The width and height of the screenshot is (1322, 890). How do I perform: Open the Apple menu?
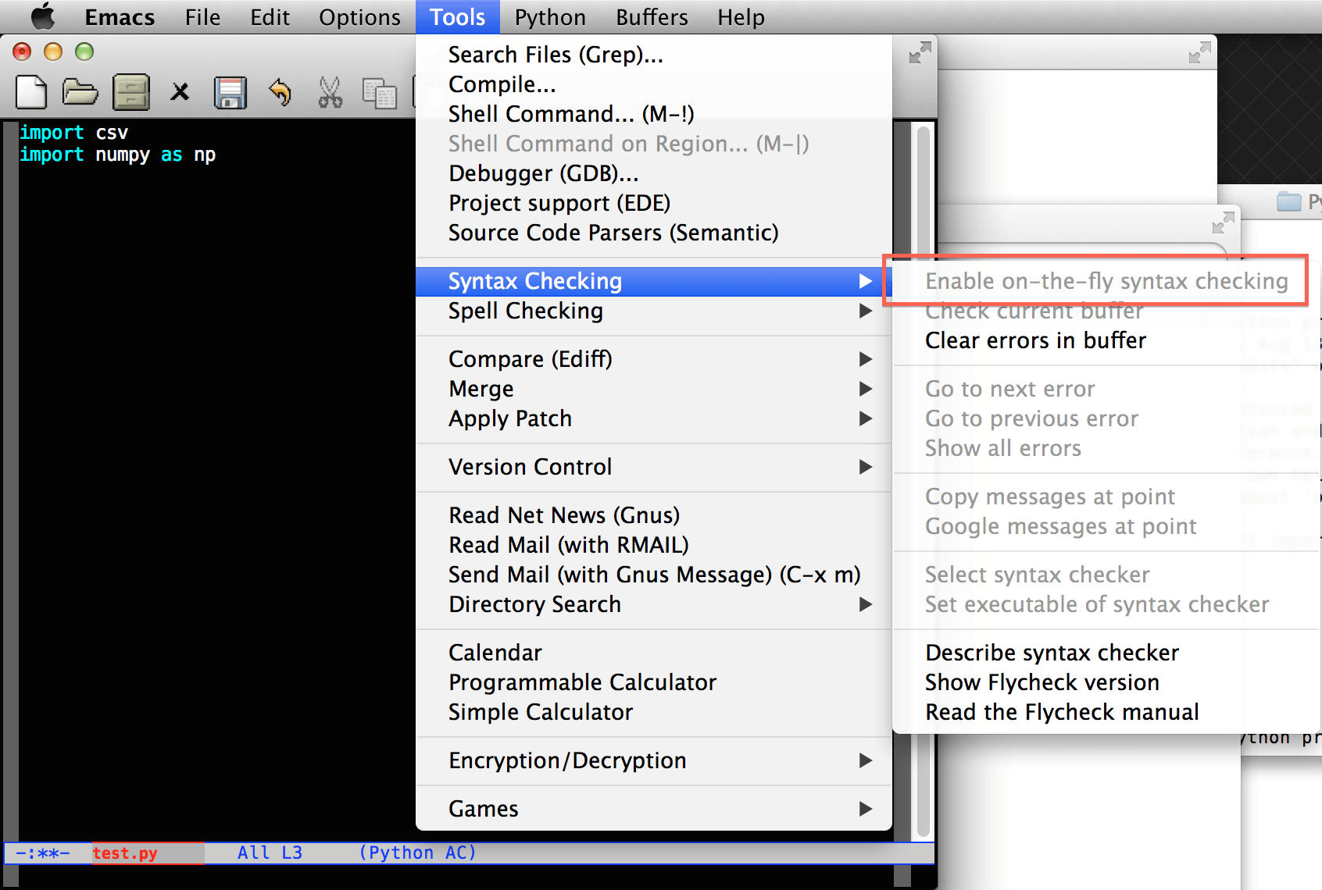(x=43, y=16)
